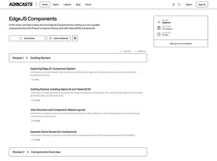The image size is (217, 161).
Task: Click Sign up to save progress
Action: tap(181, 43)
